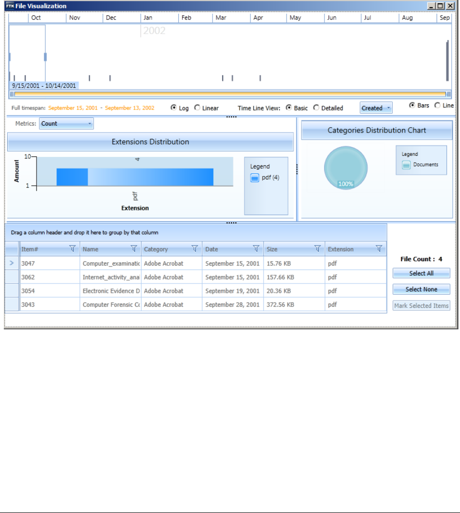Click the Documents legend icon
This screenshot has height=513, width=460.
point(406,165)
